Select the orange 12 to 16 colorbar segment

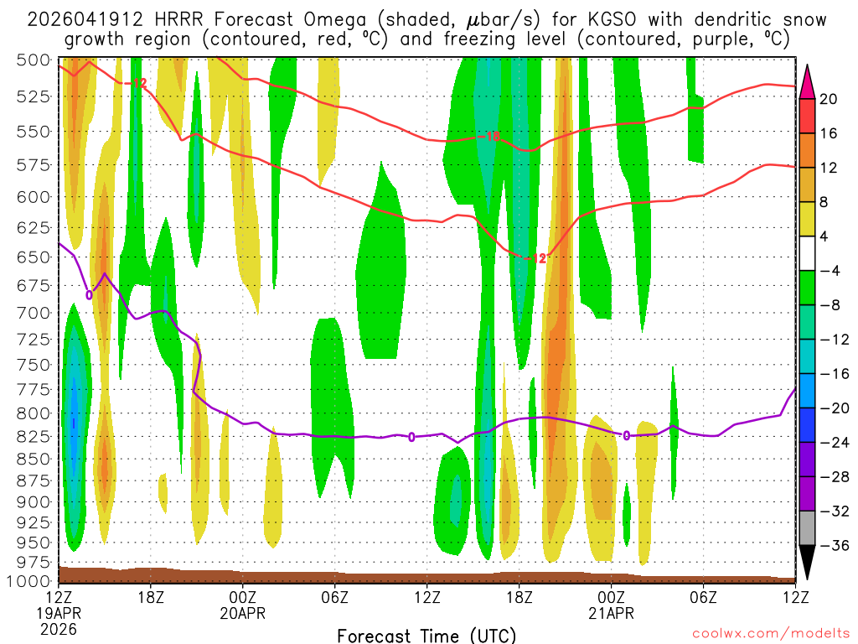click(x=807, y=150)
